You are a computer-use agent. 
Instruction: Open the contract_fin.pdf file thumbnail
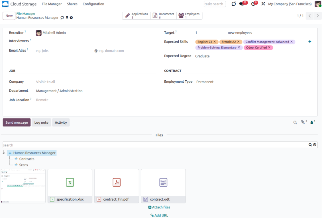point(117,182)
